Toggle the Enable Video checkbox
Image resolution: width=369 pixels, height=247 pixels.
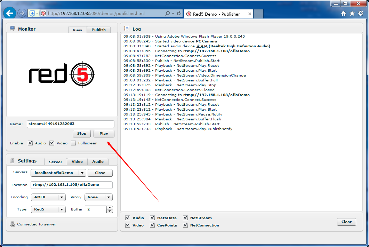pos(52,143)
